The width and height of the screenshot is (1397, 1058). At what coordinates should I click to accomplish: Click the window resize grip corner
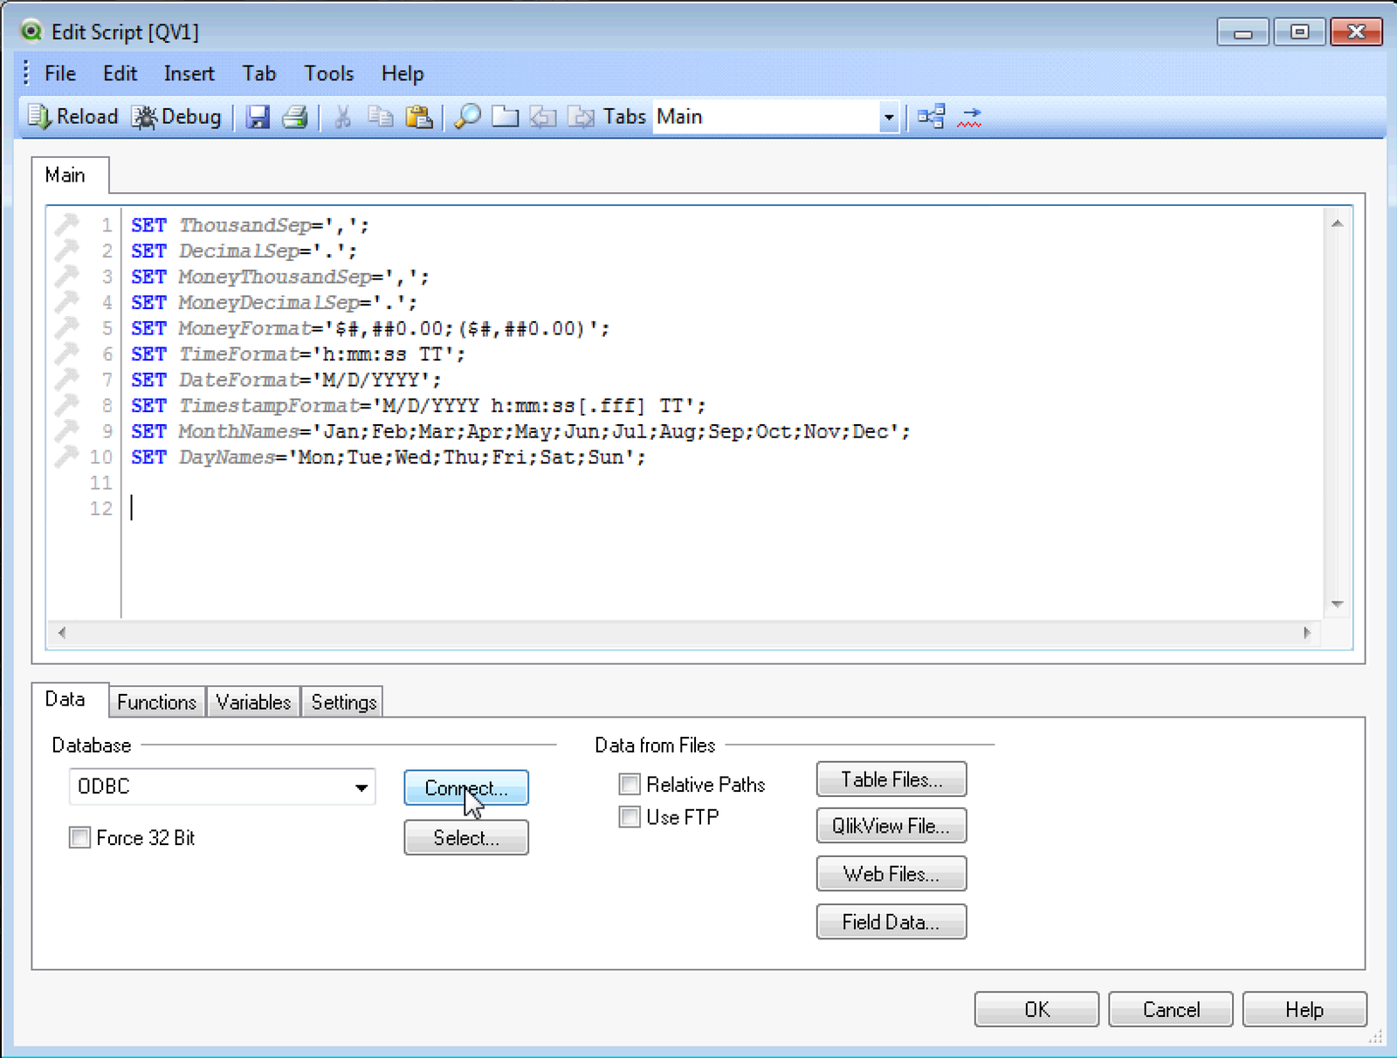click(x=1375, y=1036)
